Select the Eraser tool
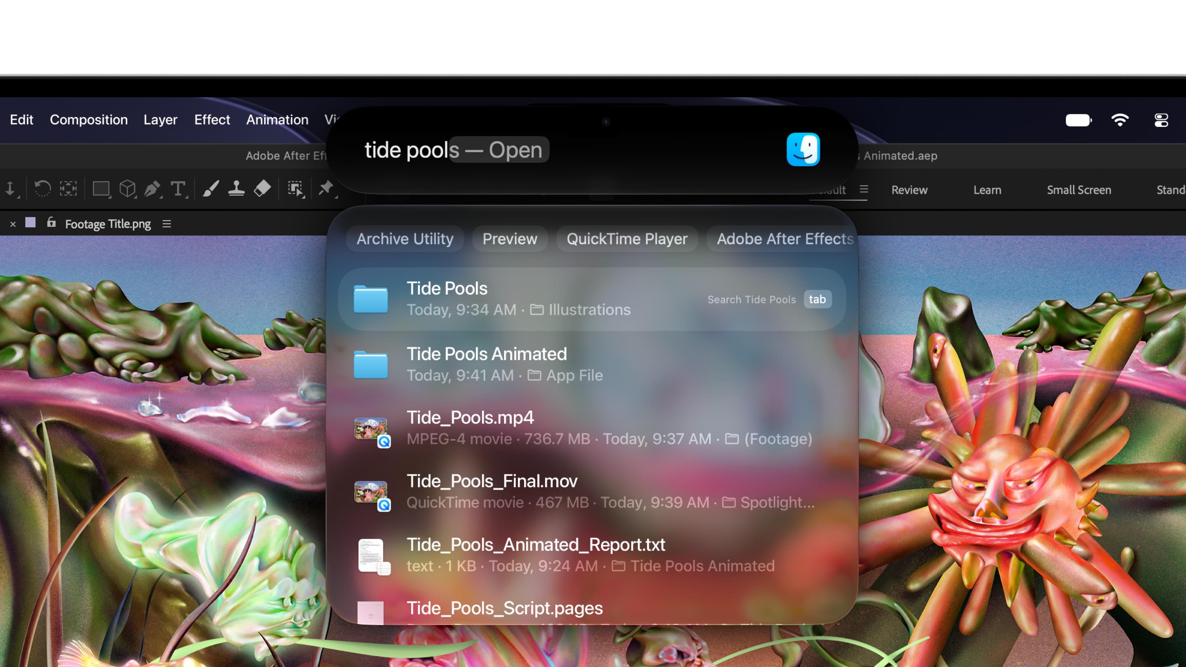1186x667 pixels. (x=263, y=188)
